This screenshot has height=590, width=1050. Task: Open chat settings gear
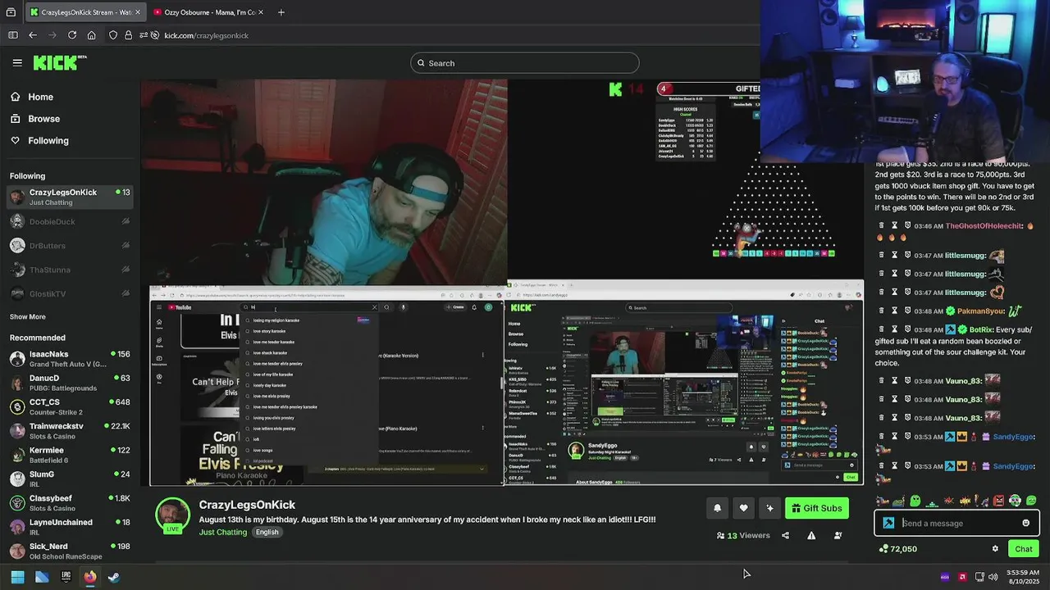tap(995, 549)
